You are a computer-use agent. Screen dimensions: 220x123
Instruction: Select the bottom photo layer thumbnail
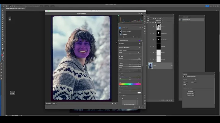pyautogui.click(x=150, y=66)
